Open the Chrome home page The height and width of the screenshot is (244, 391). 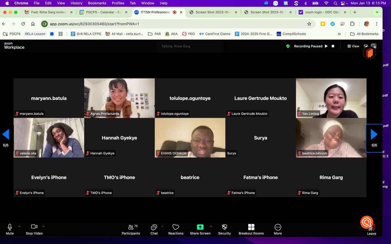pos(33,24)
